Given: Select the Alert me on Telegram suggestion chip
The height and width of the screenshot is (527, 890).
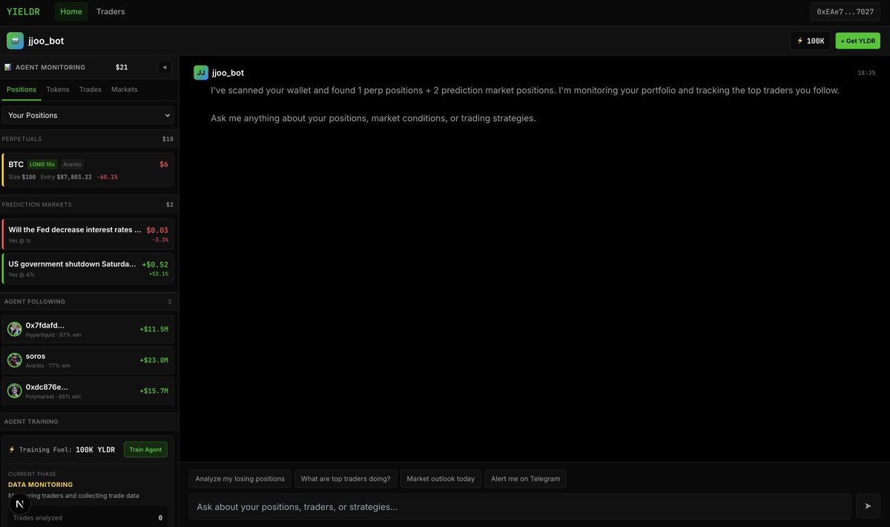Looking at the screenshot, I should pyautogui.click(x=525, y=479).
